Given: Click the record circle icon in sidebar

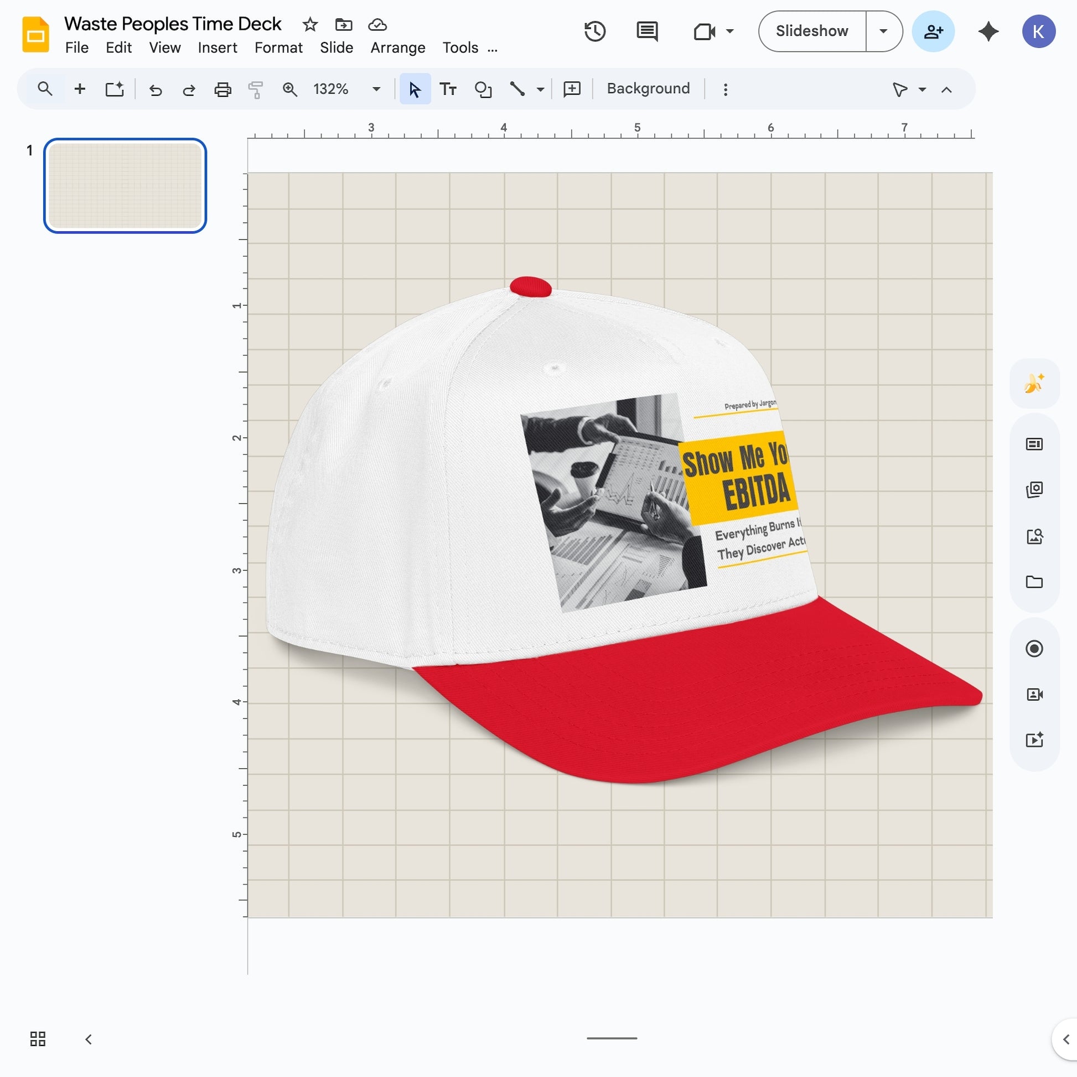Looking at the screenshot, I should click(1034, 648).
